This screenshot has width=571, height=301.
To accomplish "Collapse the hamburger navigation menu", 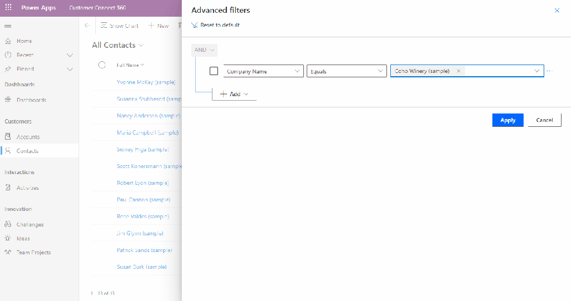I will (x=8, y=26).
